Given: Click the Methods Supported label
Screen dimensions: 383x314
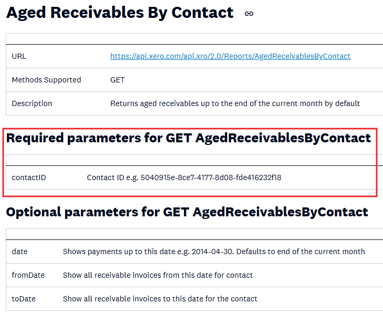Looking at the screenshot, I should click(46, 80).
